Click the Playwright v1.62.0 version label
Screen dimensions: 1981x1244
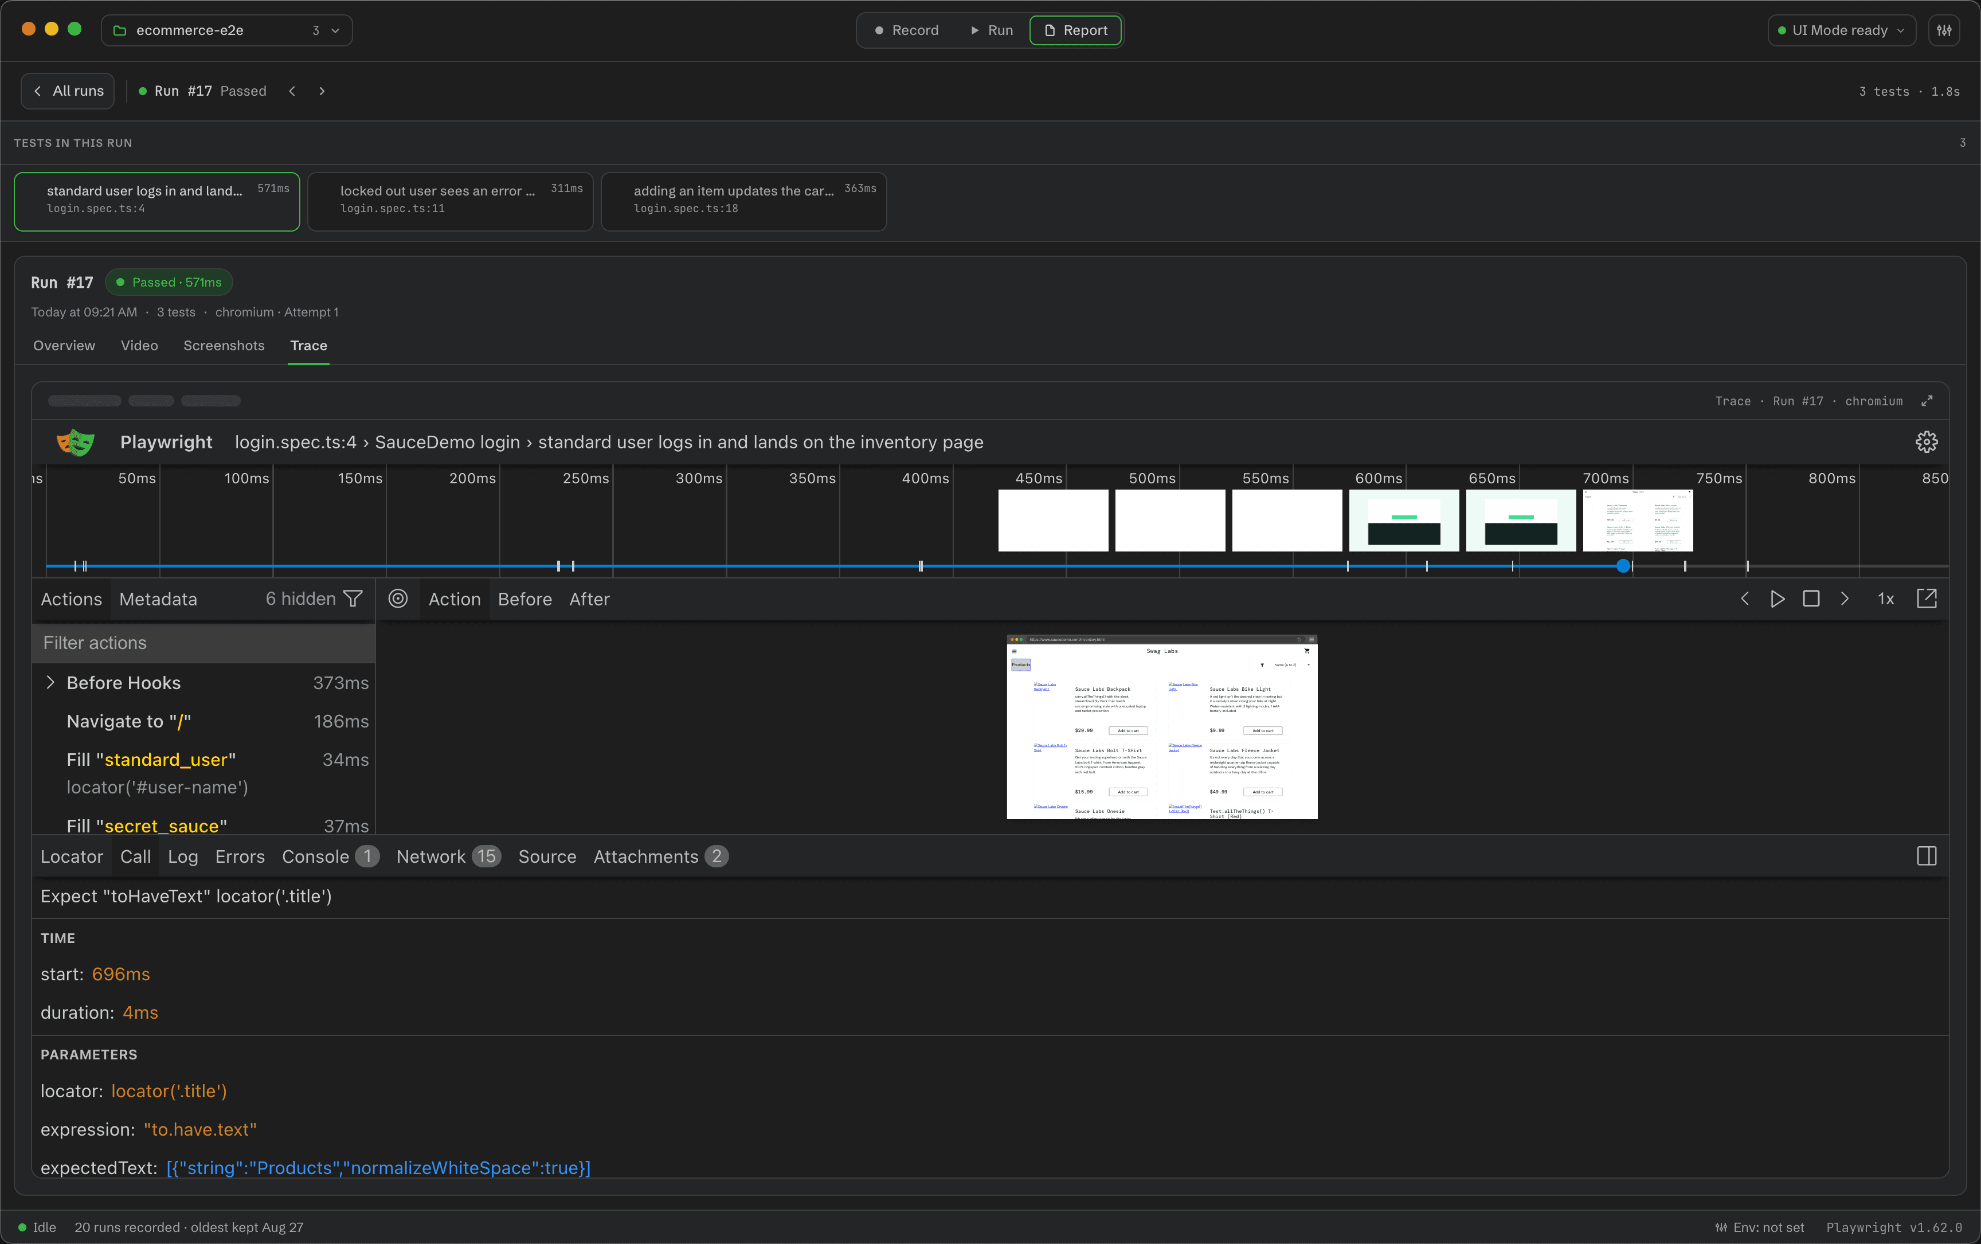click(1894, 1227)
